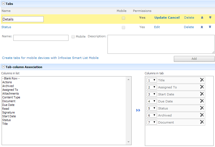Viewport: 215px width, 147px height.
Task: Remove Due Date column from tab
Action: point(202,101)
